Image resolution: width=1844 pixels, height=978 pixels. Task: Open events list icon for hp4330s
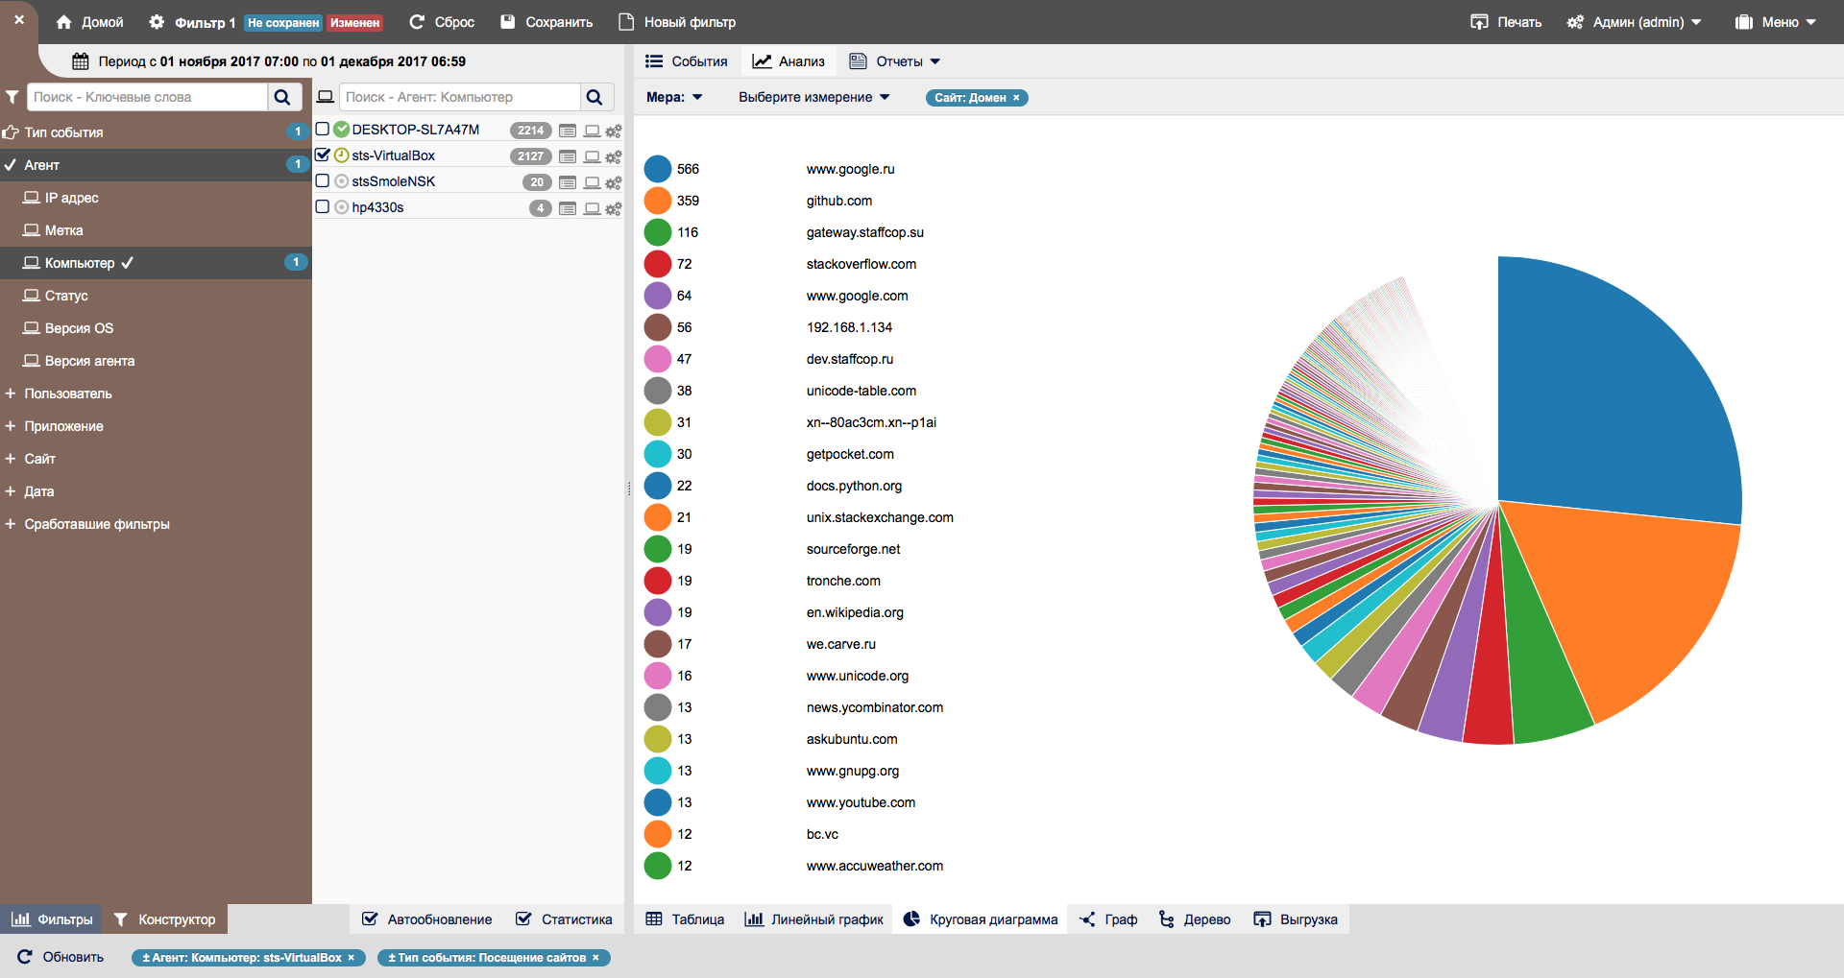click(x=568, y=208)
